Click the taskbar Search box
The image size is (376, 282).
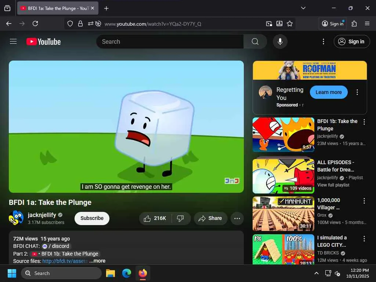(61, 273)
